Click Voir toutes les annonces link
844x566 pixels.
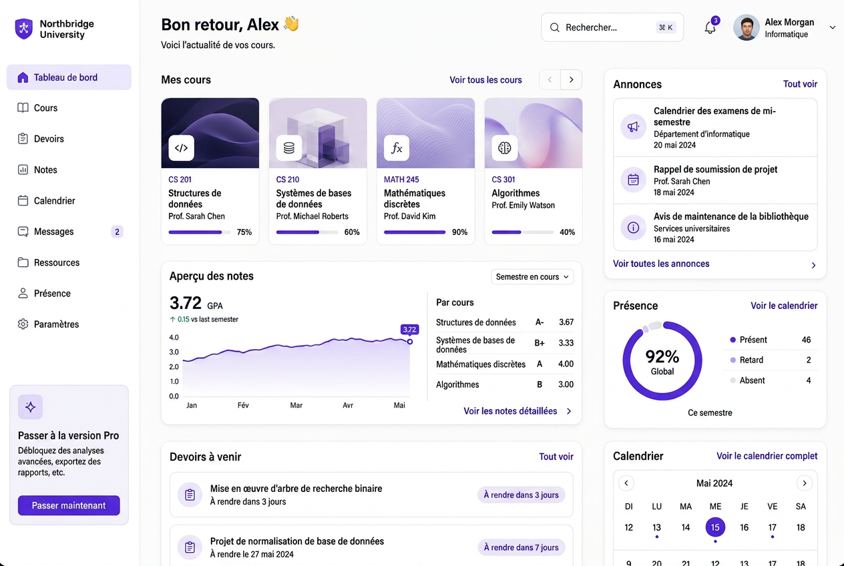(x=661, y=264)
